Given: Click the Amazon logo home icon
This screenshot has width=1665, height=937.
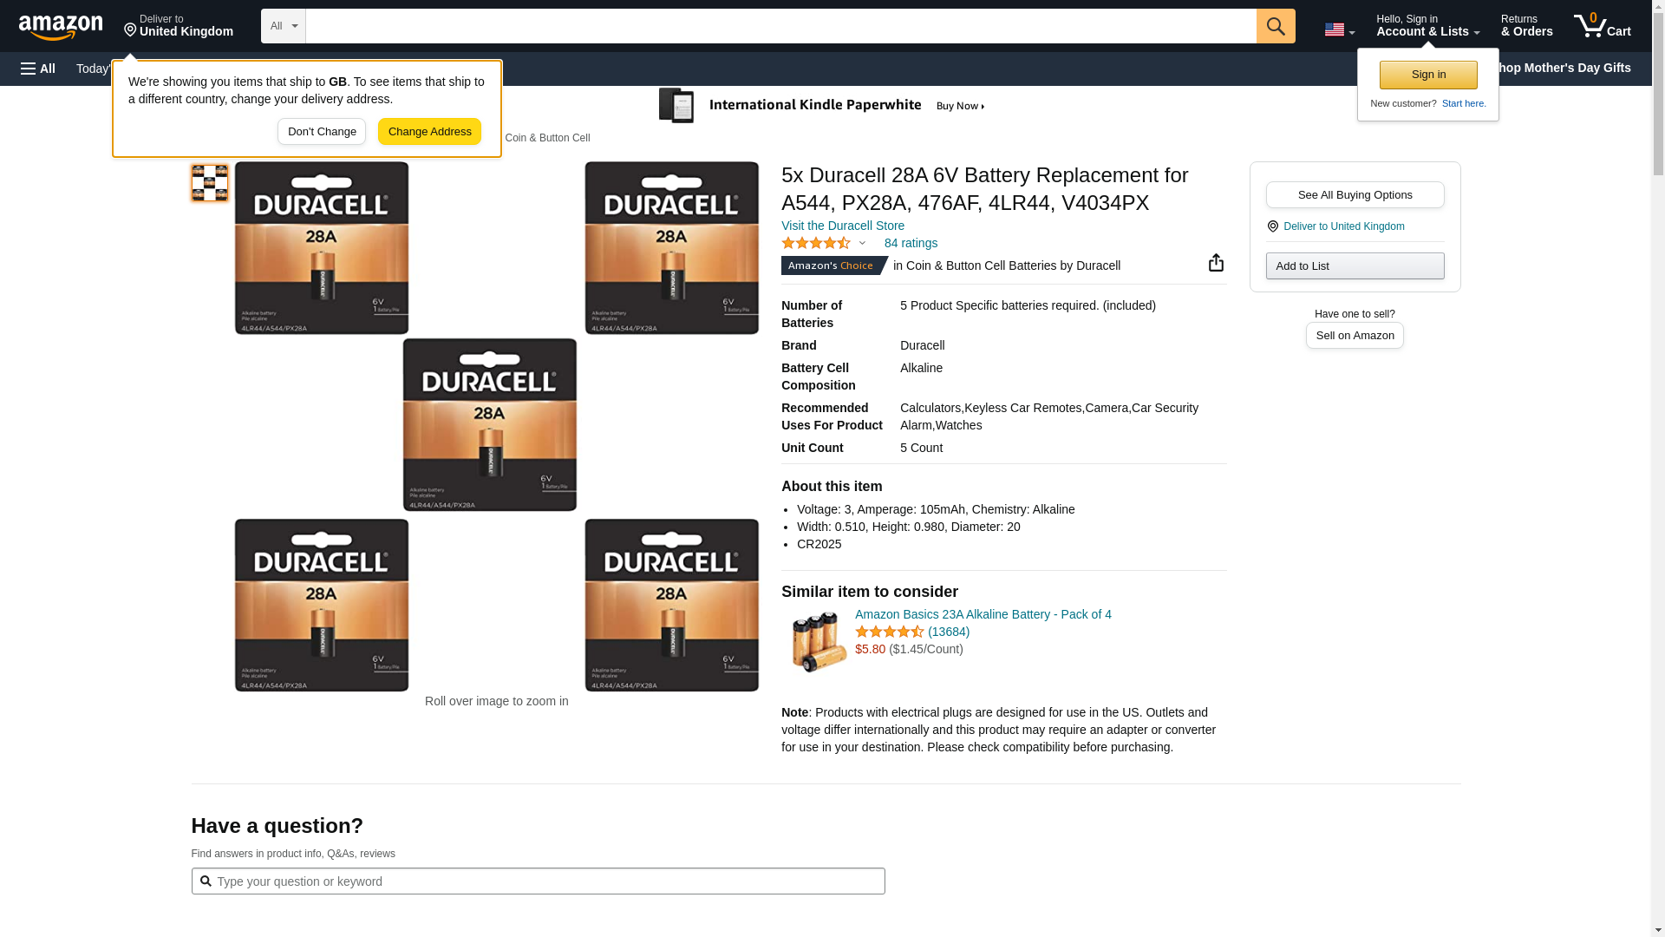Looking at the screenshot, I should [x=61, y=27].
